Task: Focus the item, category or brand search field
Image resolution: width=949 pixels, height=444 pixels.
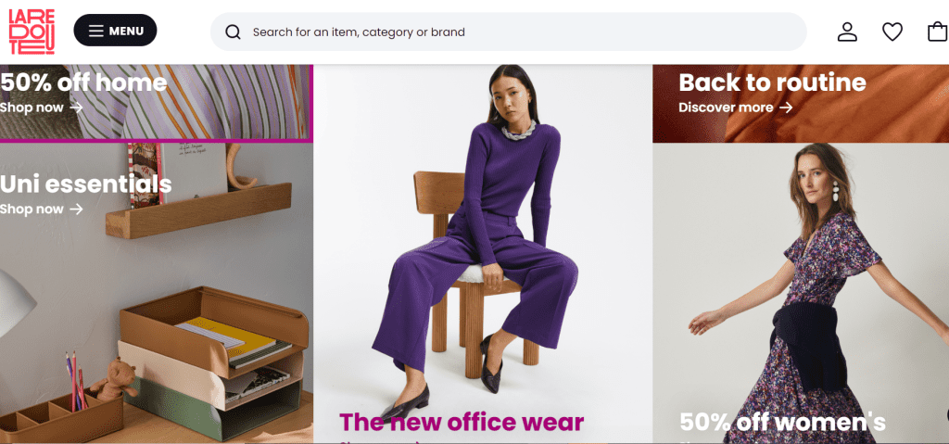Action: coord(509,32)
